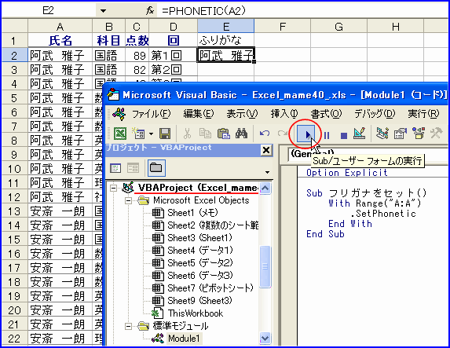Open the 書式(O) menu
450x348 pixels.
[x=326, y=114]
